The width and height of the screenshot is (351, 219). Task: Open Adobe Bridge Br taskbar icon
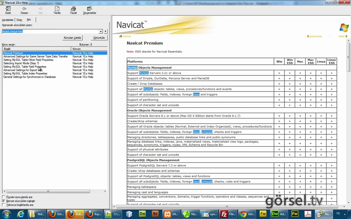pyautogui.click(x=155, y=214)
